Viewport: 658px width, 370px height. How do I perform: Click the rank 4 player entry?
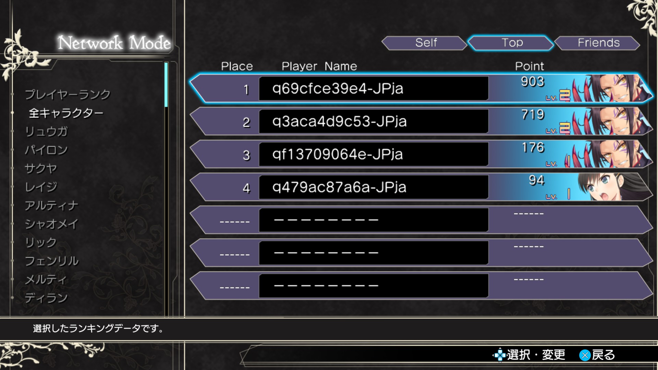pyautogui.click(x=375, y=187)
